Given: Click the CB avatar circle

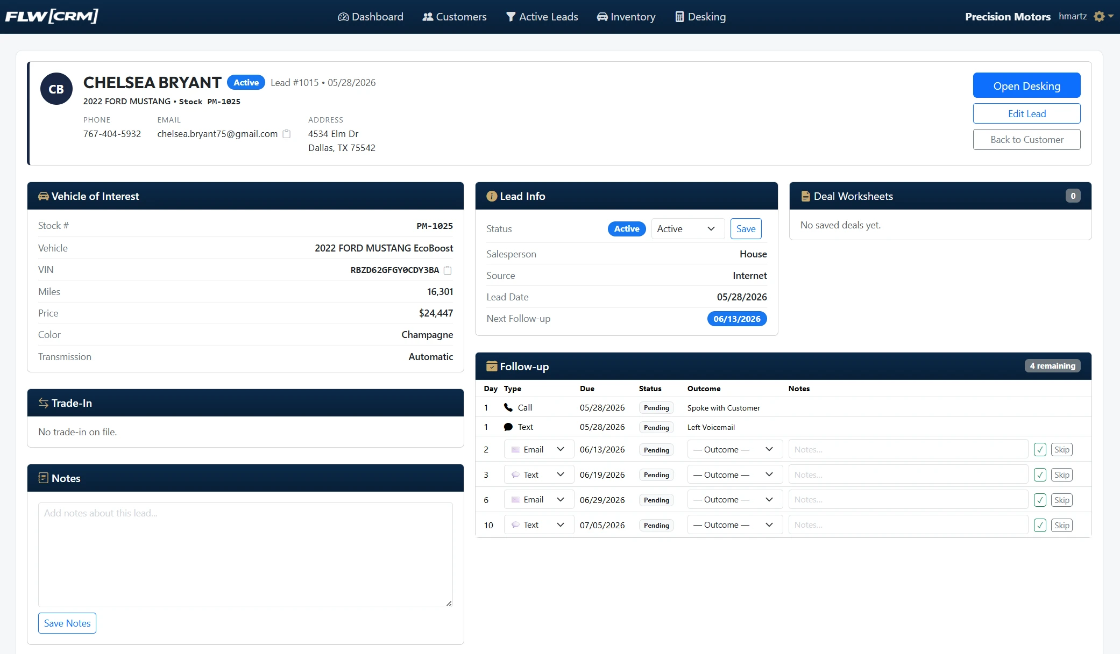Looking at the screenshot, I should pyautogui.click(x=56, y=89).
